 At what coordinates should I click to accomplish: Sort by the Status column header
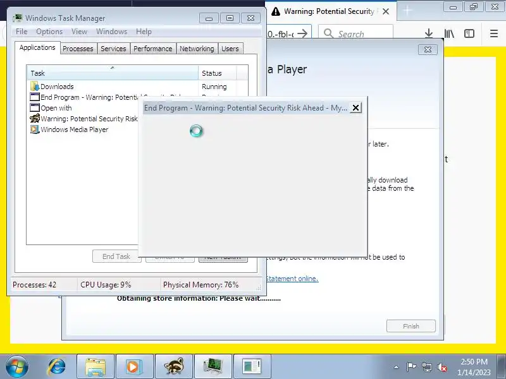(217, 73)
